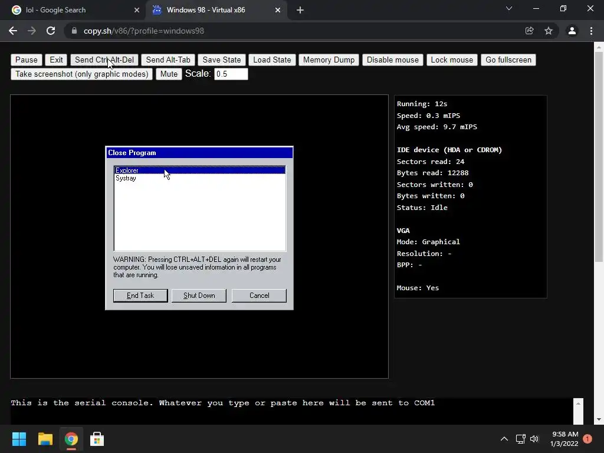The image size is (604, 453).
Task: Reload the page with the refresh icon
Action: pos(51,31)
